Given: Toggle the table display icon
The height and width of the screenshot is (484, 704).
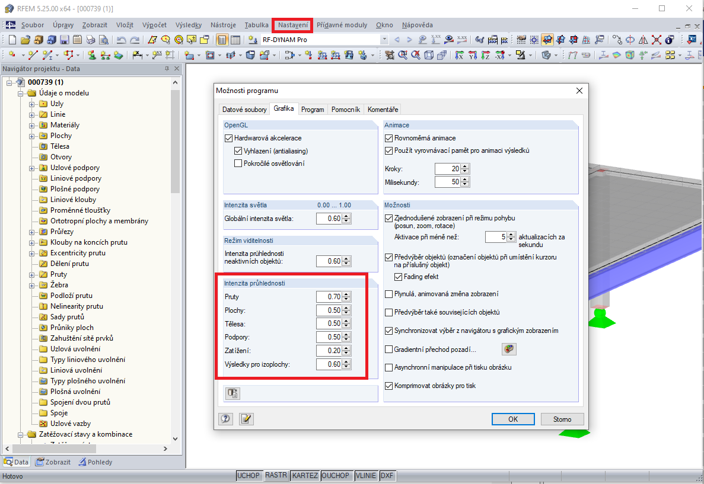Looking at the screenshot, I should point(235,40).
